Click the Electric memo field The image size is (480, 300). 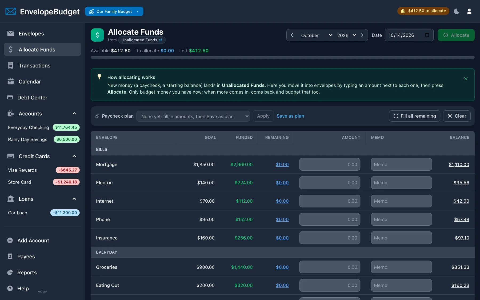click(x=401, y=183)
